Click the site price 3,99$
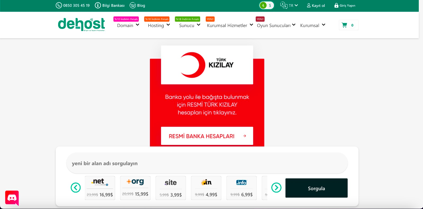The height and width of the screenshot is (209, 423). (x=176, y=195)
